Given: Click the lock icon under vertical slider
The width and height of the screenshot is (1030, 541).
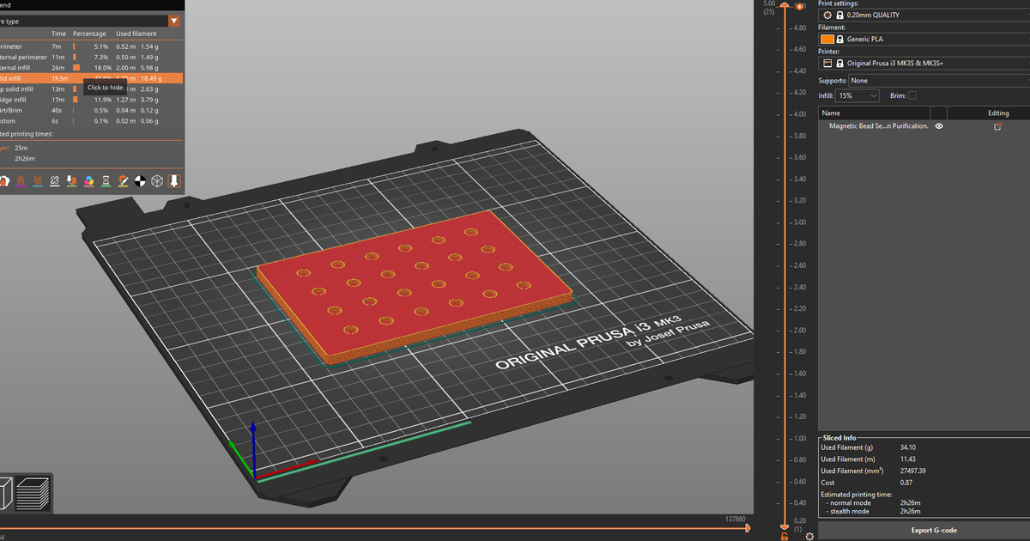Looking at the screenshot, I should tap(784, 536).
